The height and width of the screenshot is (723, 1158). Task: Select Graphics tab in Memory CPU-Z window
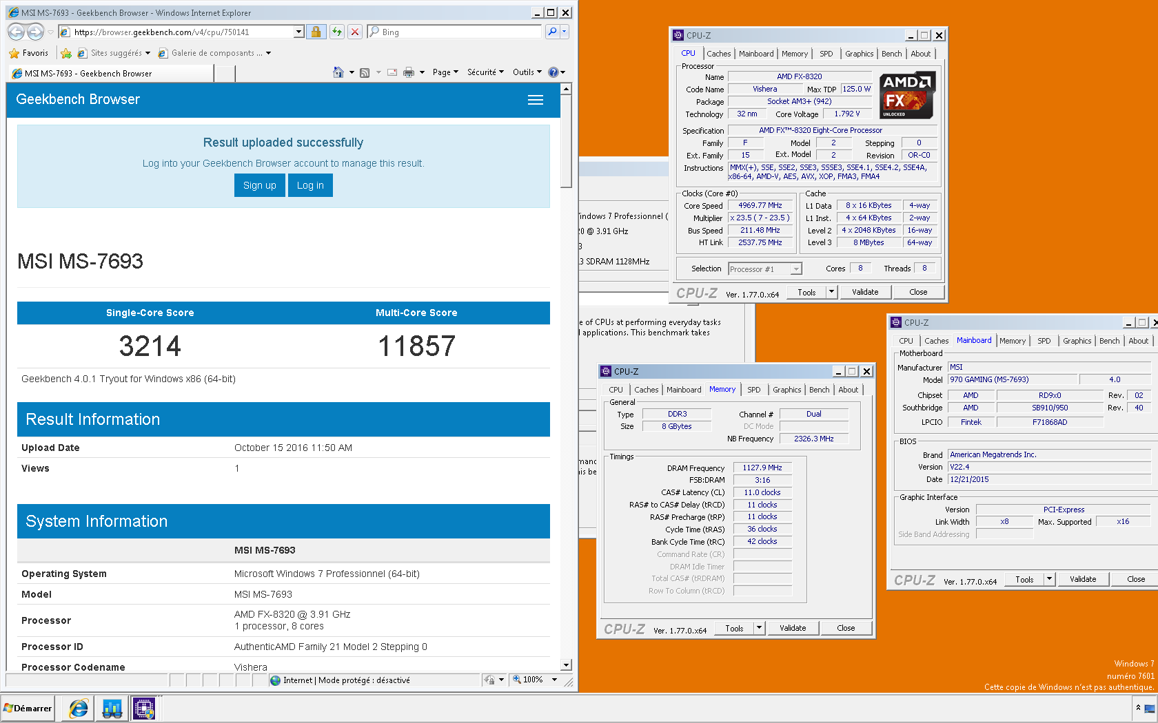coord(786,390)
